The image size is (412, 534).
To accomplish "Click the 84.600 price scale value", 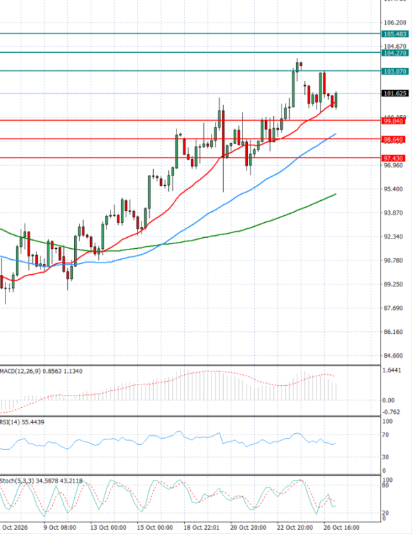I will (x=395, y=356).
